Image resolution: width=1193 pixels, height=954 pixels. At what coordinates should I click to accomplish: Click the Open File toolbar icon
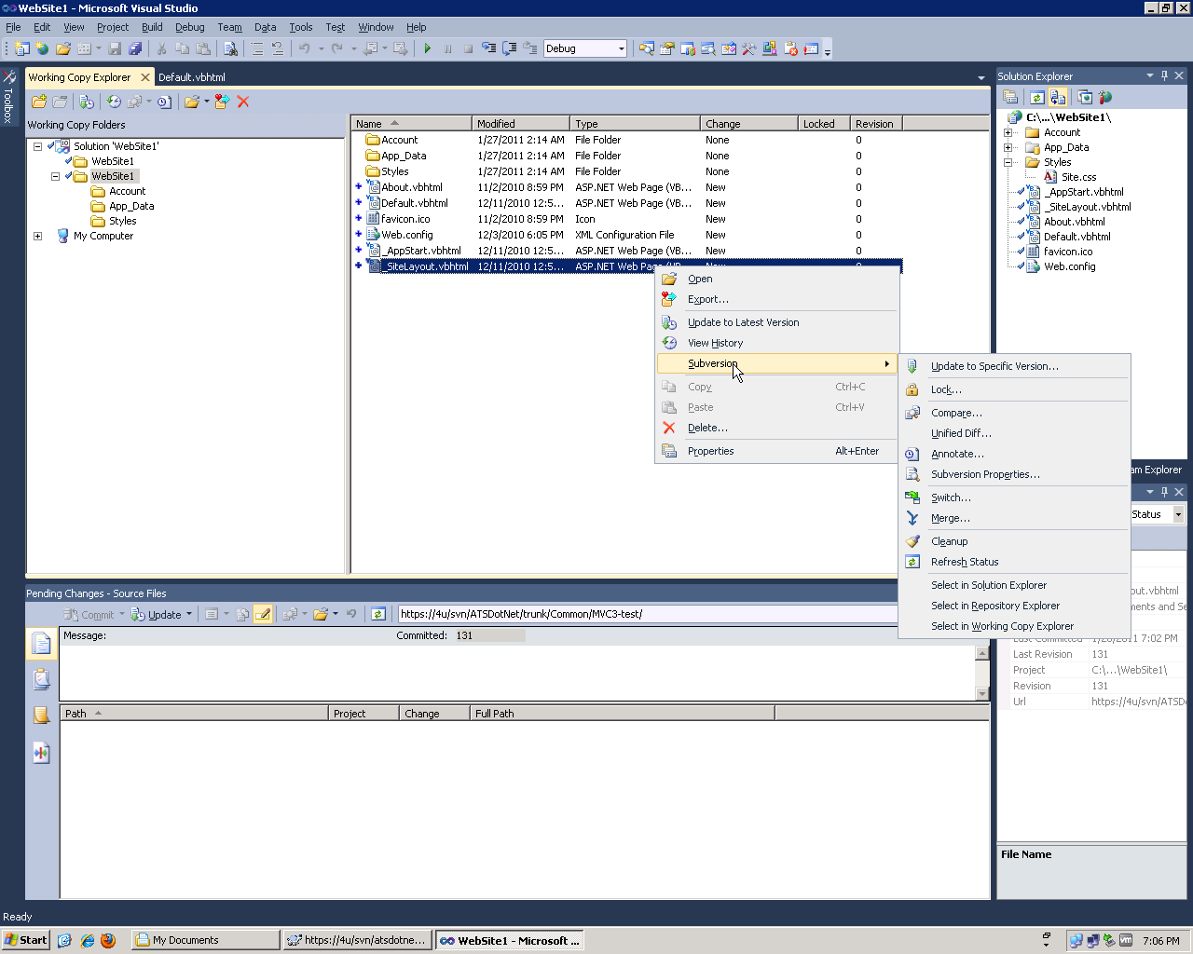click(x=63, y=48)
